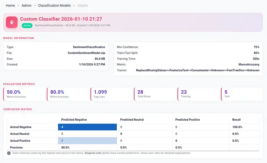
Task: Click the Log Loss 1.099 card
Action: click(x=111, y=94)
